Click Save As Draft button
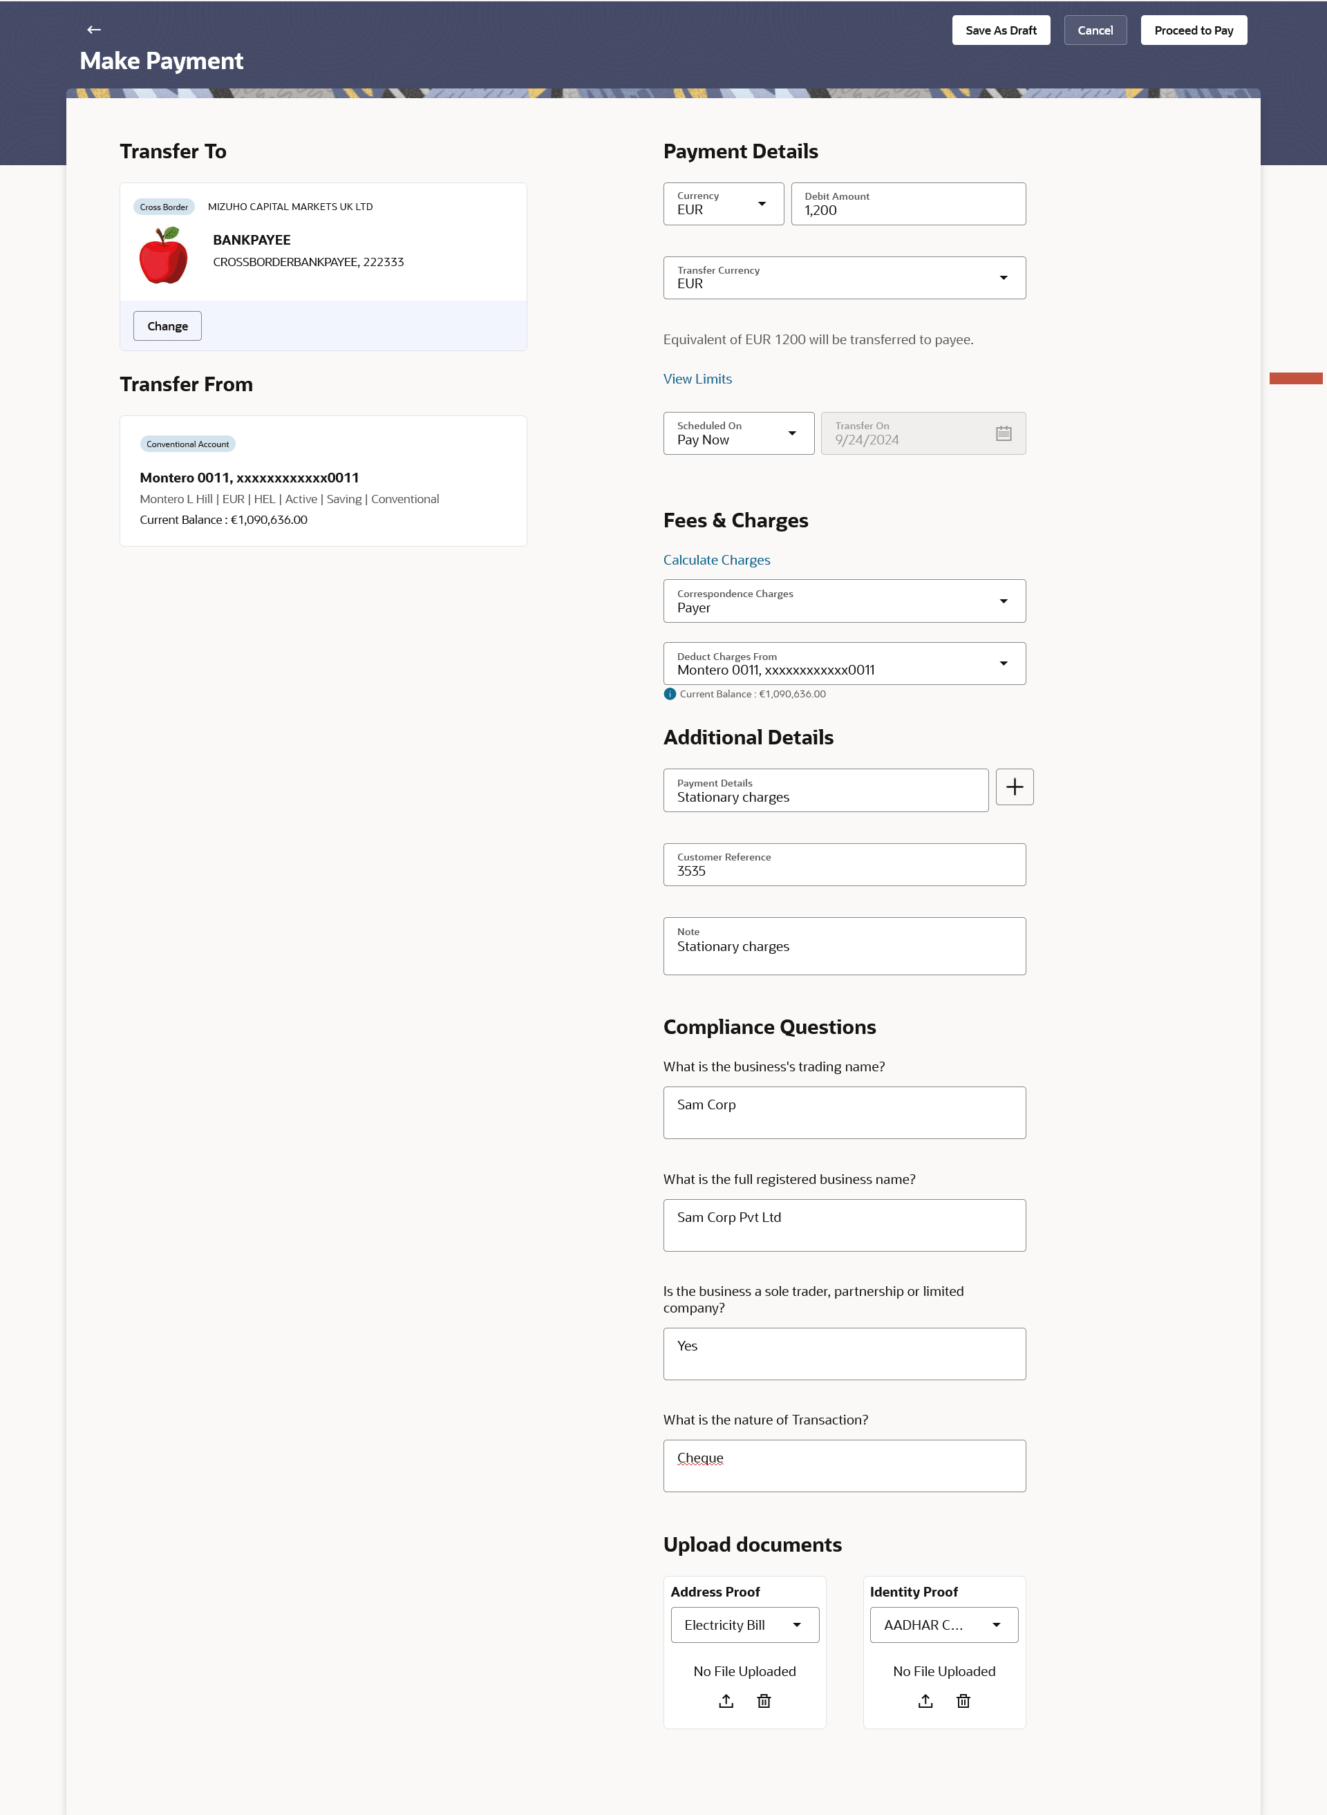 (1000, 30)
